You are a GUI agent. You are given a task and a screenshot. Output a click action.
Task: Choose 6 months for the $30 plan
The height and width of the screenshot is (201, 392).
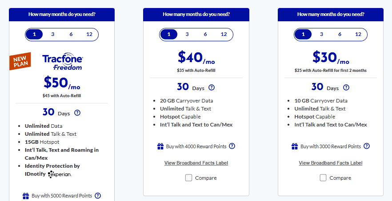[340, 34]
